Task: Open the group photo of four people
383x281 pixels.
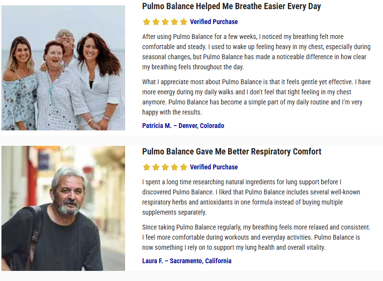Action: click(63, 68)
